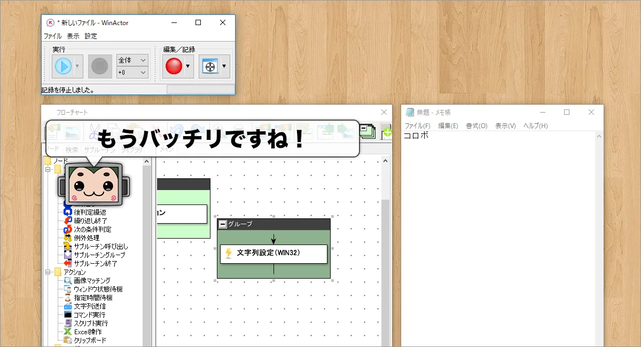641x347 pixels.
Task: Open the +0 speed dropdown
Action: 132,72
